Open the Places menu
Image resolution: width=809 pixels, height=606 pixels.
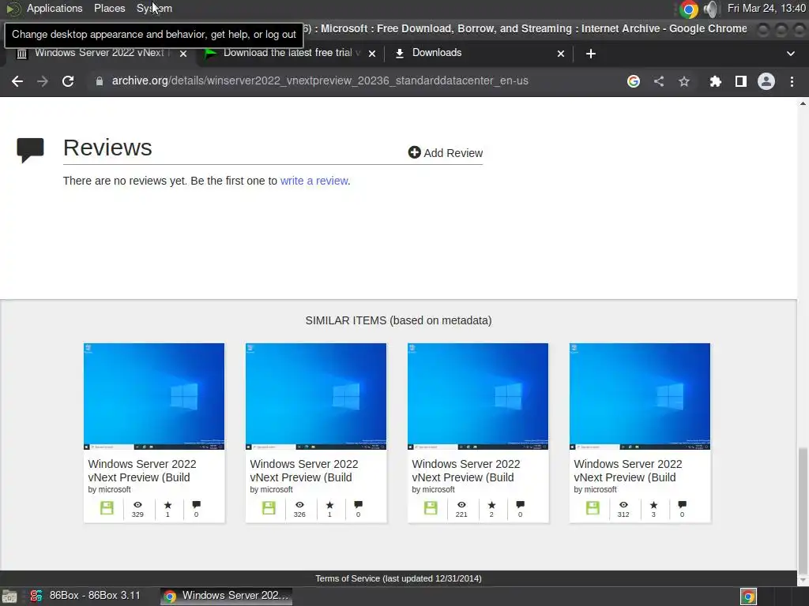click(109, 8)
